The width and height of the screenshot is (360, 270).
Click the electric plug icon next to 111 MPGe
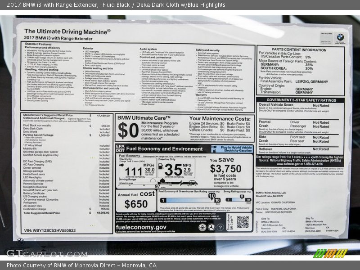(x=121, y=165)
